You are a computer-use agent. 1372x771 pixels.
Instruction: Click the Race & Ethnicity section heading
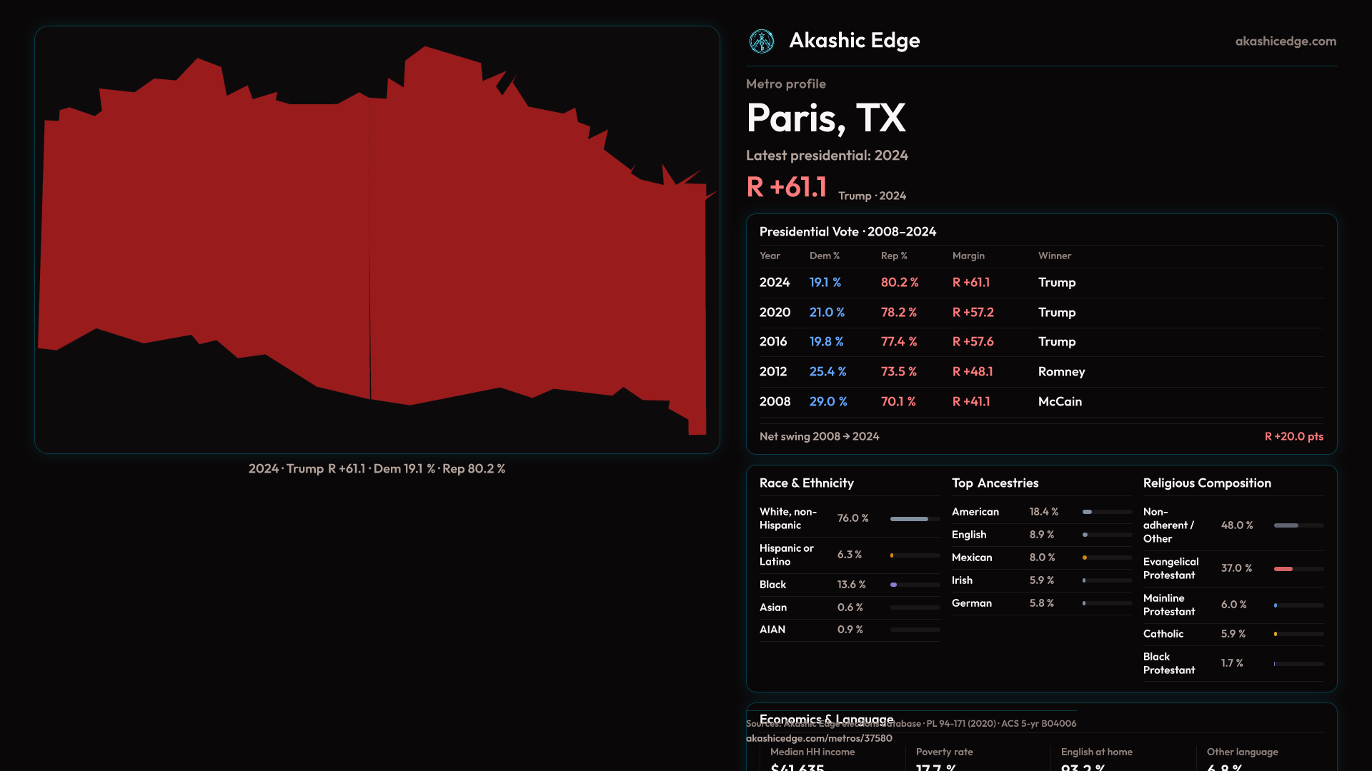click(806, 483)
